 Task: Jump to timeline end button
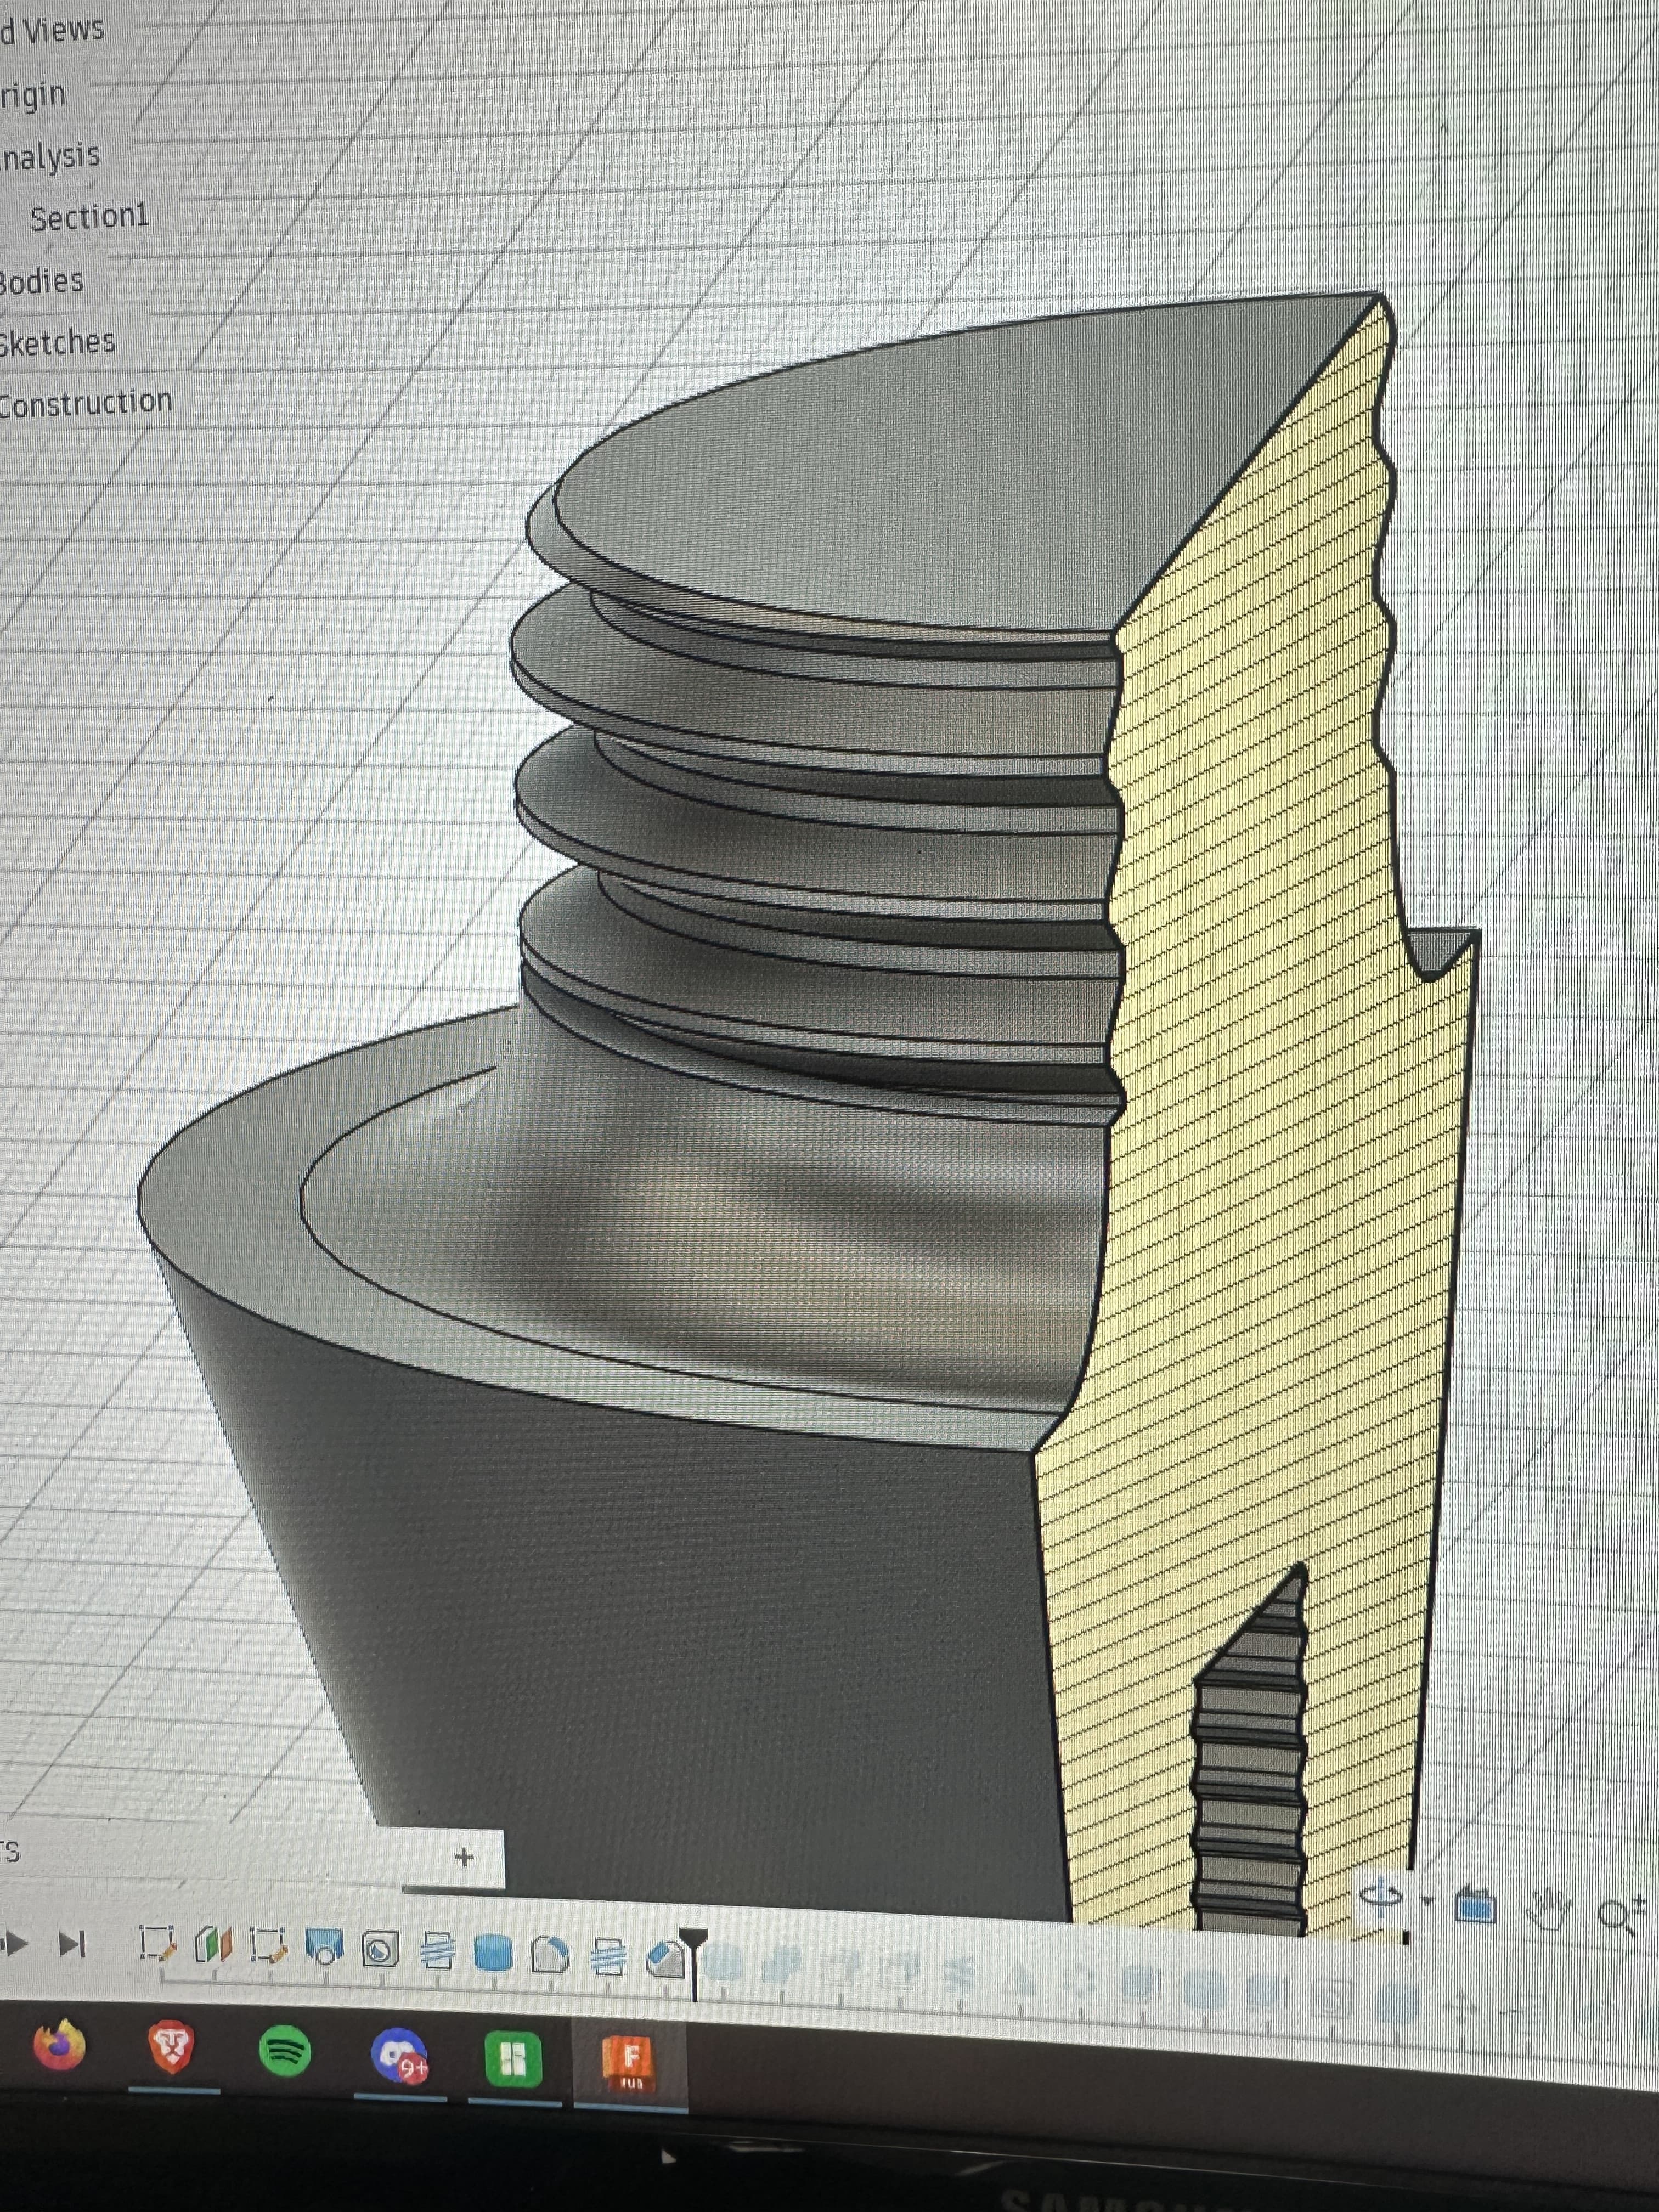(72, 1944)
